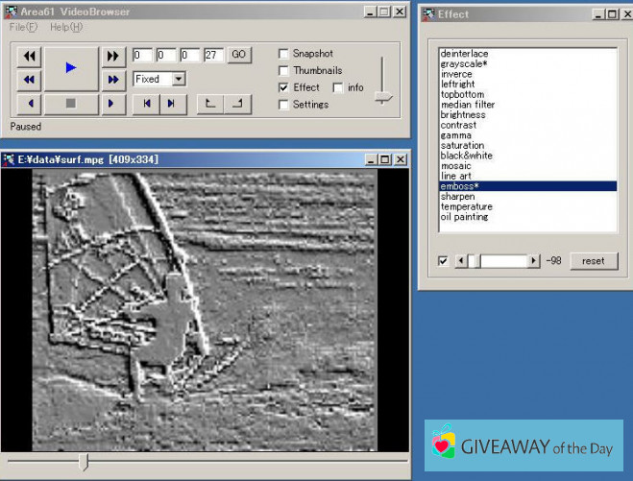Set the mark-in point bracket button
This screenshot has height=481, width=633.
pyautogui.click(x=210, y=104)
